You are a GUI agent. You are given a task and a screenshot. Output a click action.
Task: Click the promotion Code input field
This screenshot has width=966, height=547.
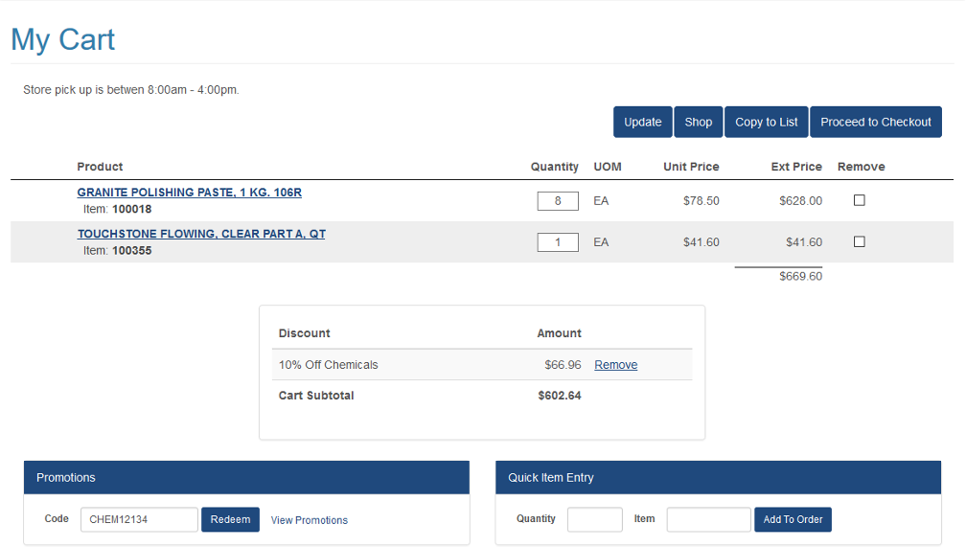139,519
